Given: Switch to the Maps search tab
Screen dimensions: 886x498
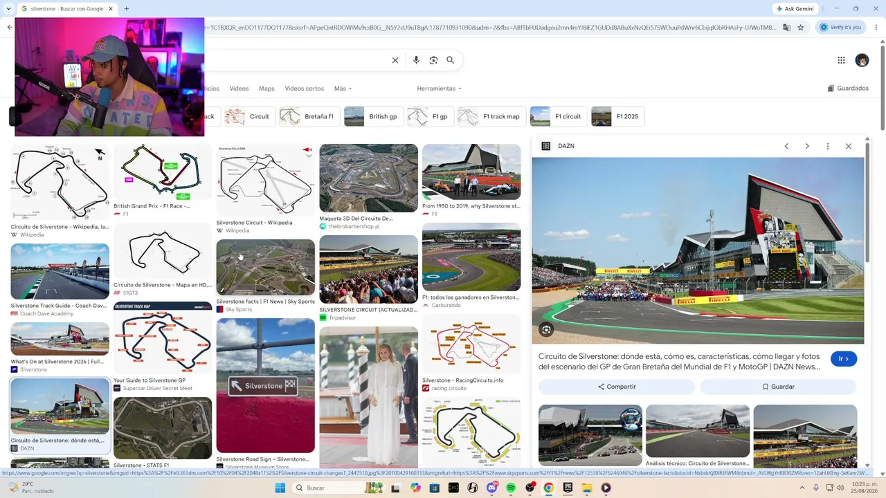Looking at the screenshot, I should point(266,89).
